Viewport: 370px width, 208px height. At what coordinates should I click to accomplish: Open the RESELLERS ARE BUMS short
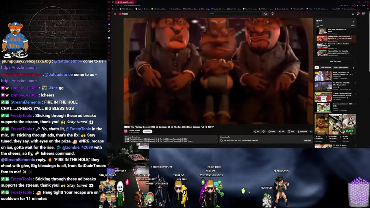point(335,124)
